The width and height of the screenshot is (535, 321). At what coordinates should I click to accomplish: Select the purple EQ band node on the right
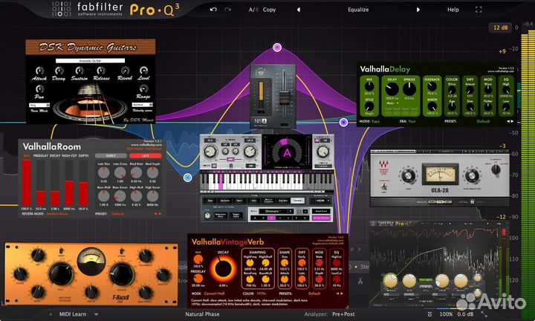tap(343, 122)
